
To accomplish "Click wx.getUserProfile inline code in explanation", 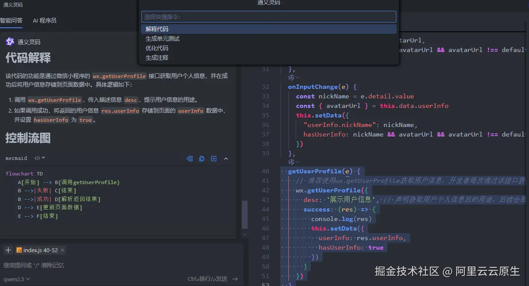I will click(119, 76).
